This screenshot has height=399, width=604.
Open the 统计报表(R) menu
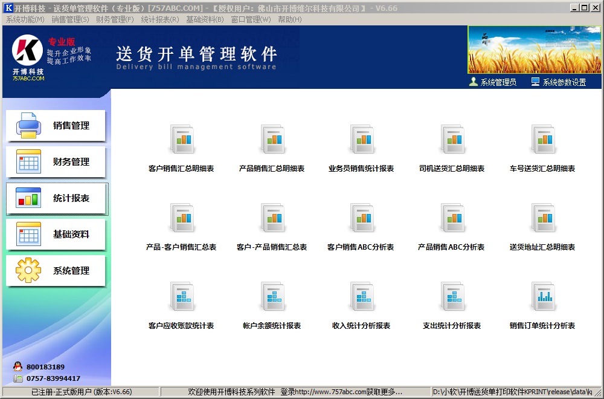[160, 19]
